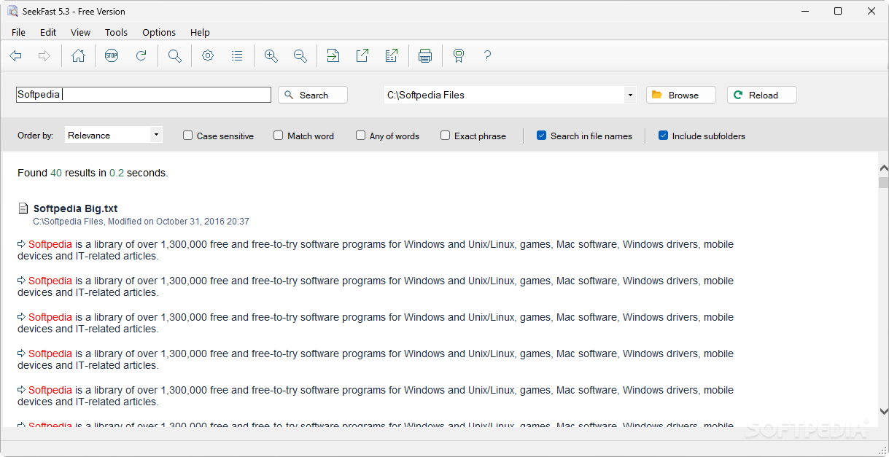The height and width of the screenshot is (457, 889).
Task: Open the Softpedia Big.txt file link
Action: [75, 208]
